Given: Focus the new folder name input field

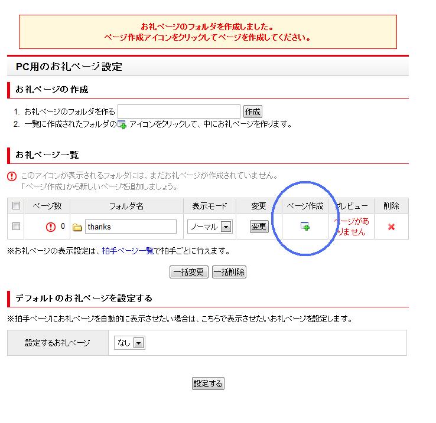Looking at the screenshot, I should click(179, 112).
